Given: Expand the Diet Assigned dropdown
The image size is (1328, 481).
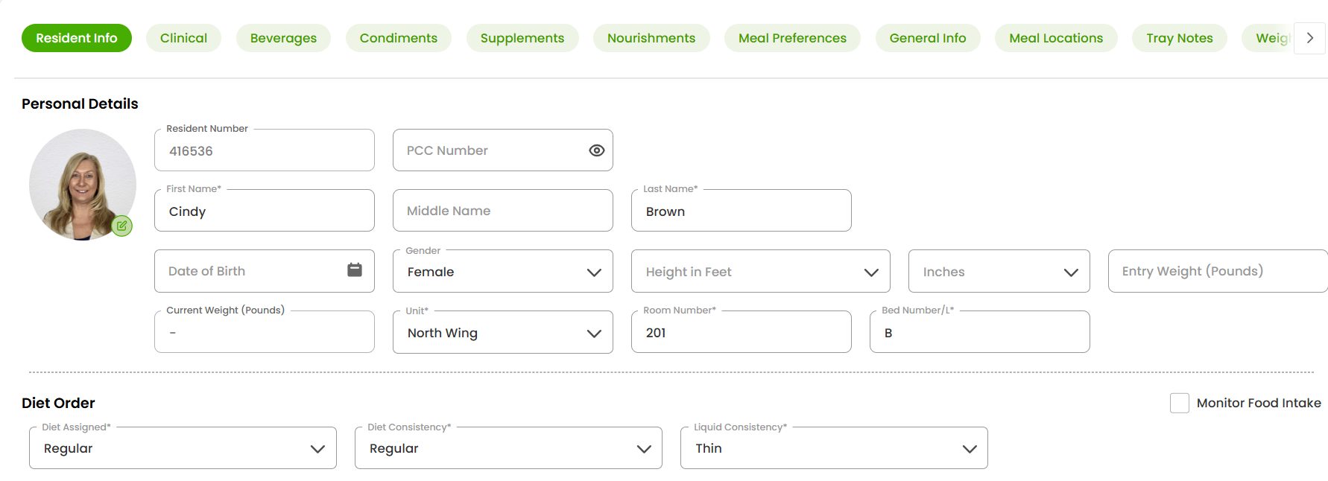Looking at the screenshot, I should (x=183, y=448).
